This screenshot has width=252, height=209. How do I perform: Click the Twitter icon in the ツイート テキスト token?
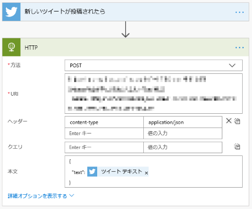click(92, 172)
